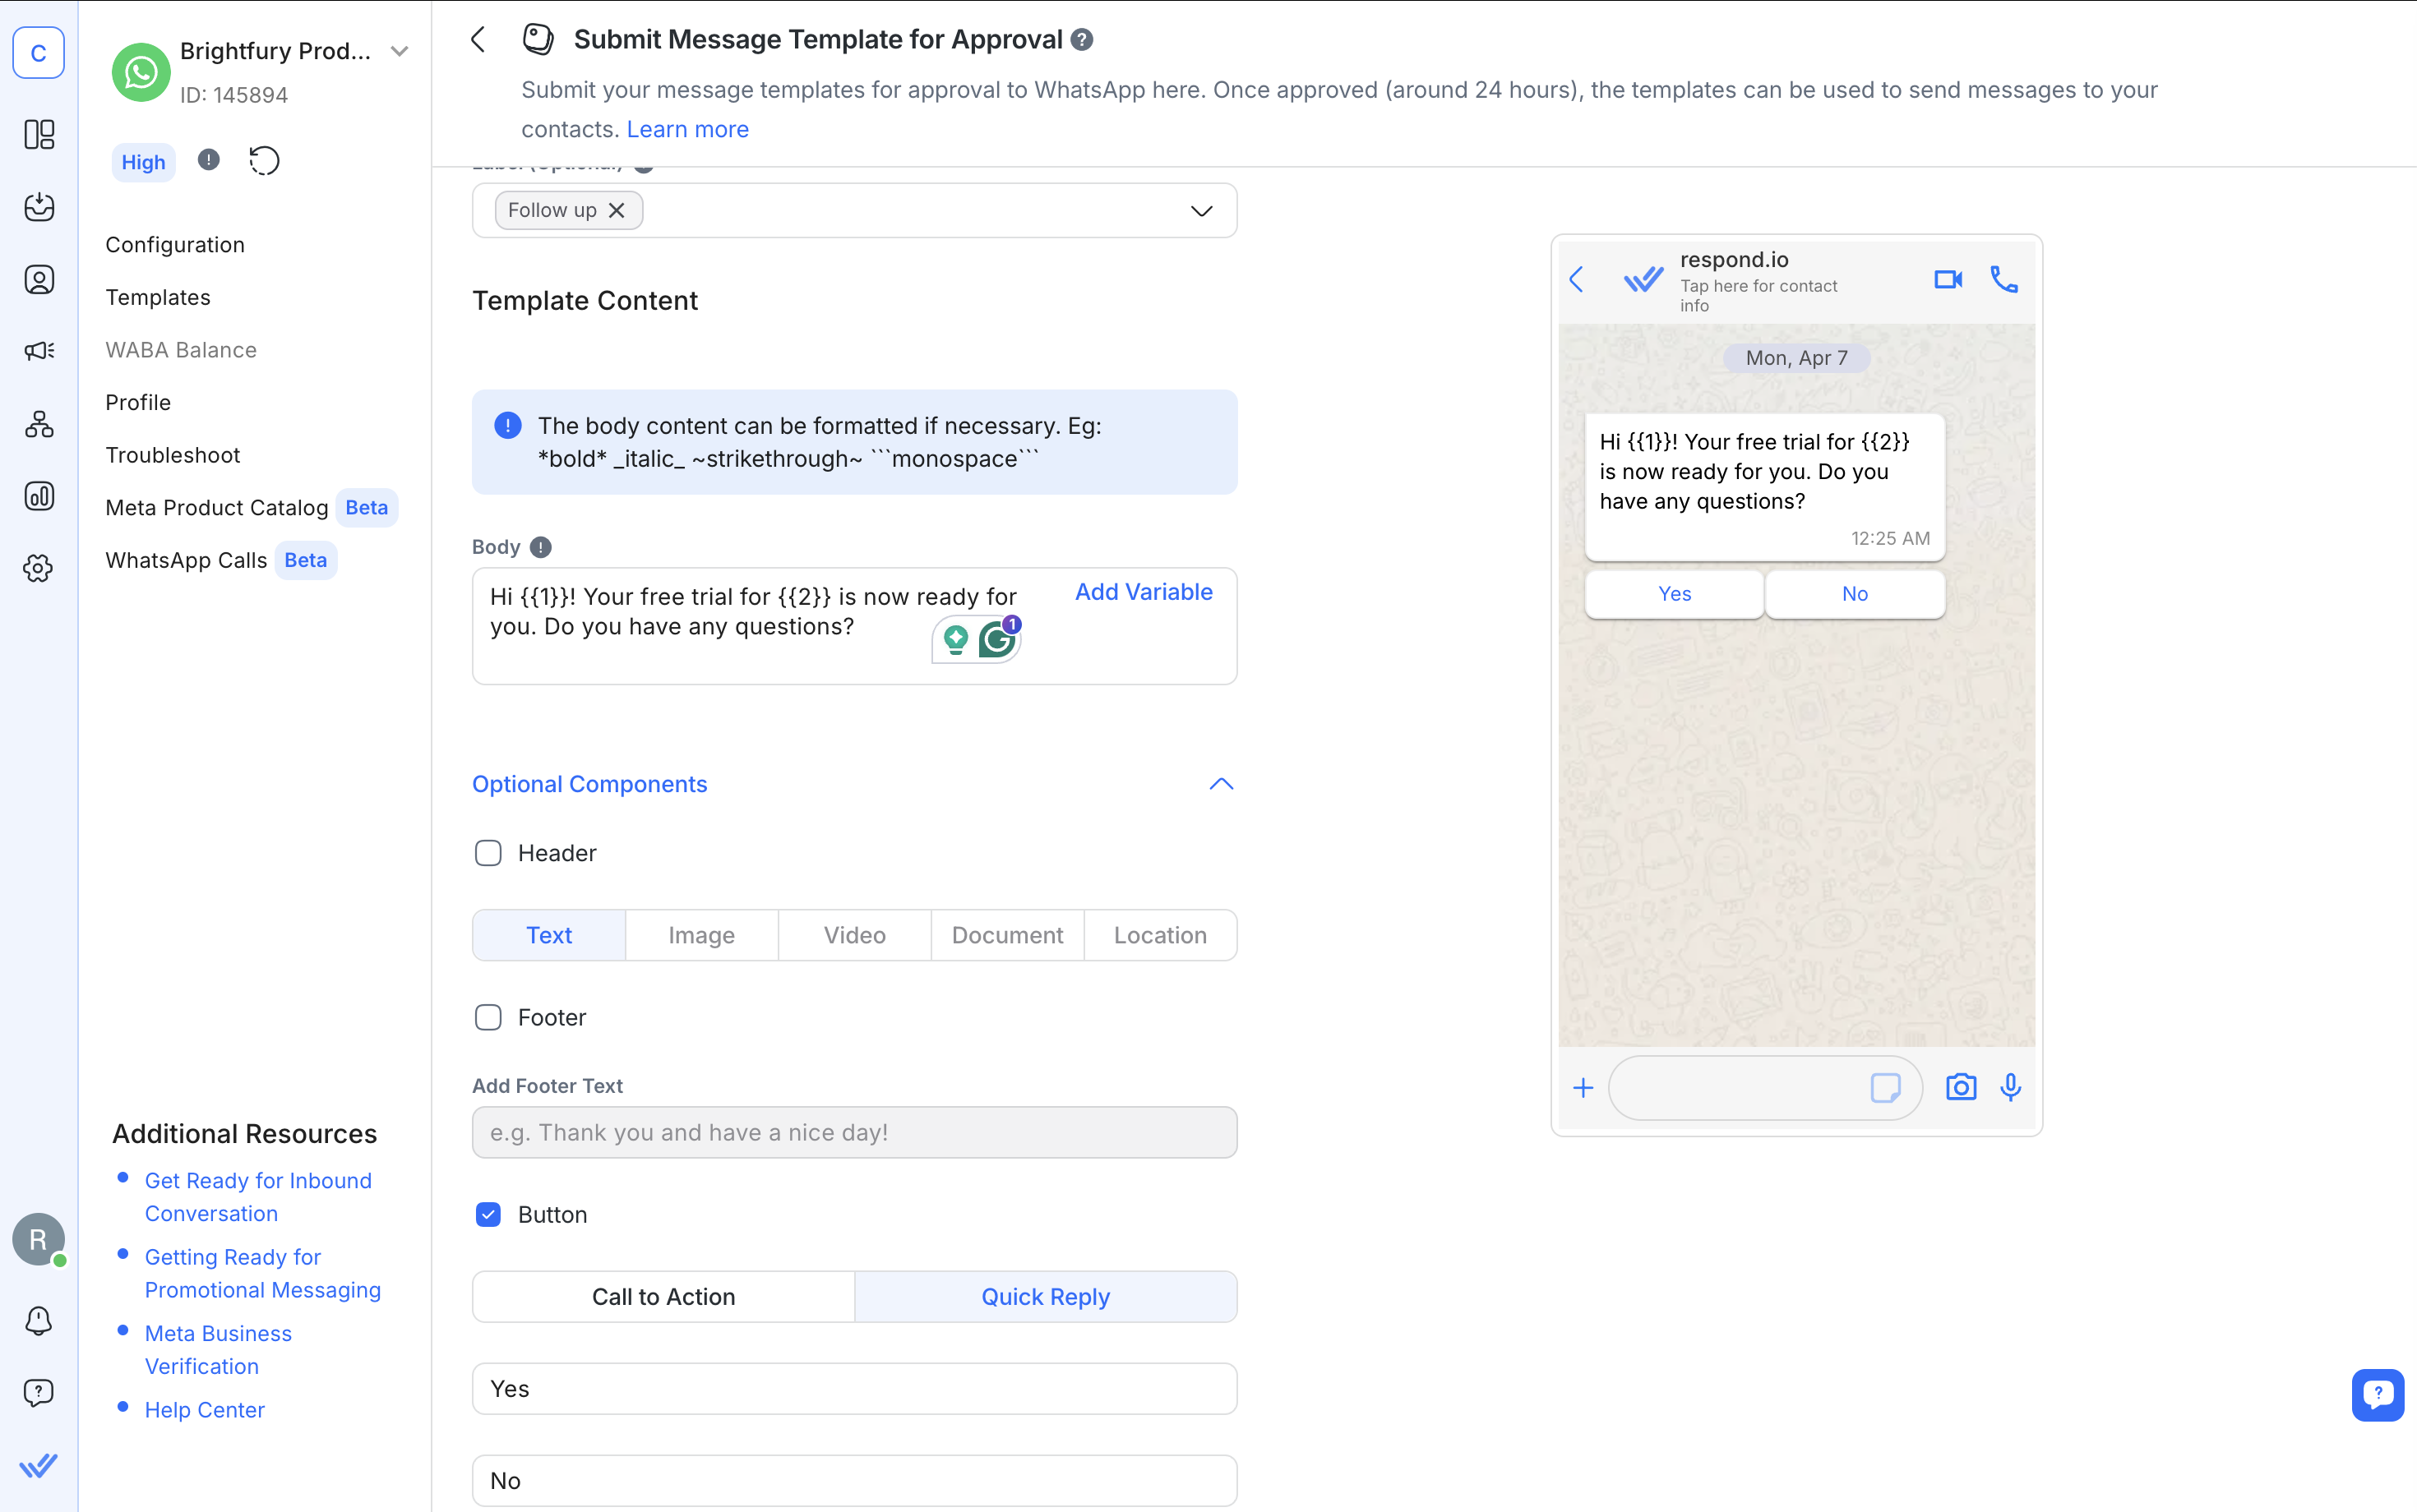Screen dimensions: 2417x1512
Task: Enable the Footer checkbox
Action: pos(488,1017)
